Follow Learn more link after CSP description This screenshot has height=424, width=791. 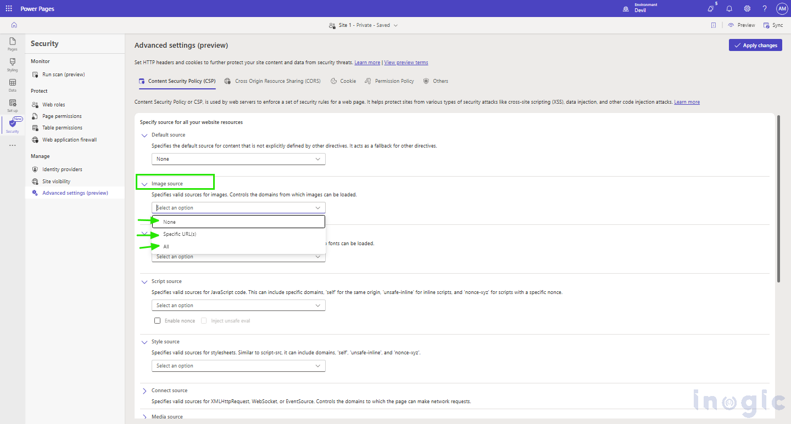pyautogui.click(x=687, y=102)
